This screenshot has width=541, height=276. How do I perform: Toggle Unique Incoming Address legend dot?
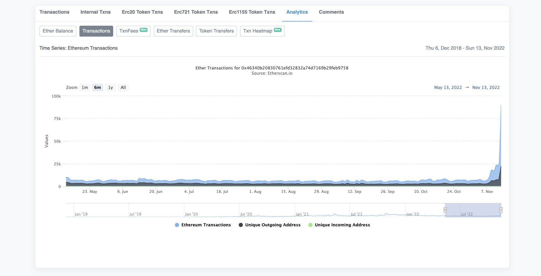(x=310, y=225)
